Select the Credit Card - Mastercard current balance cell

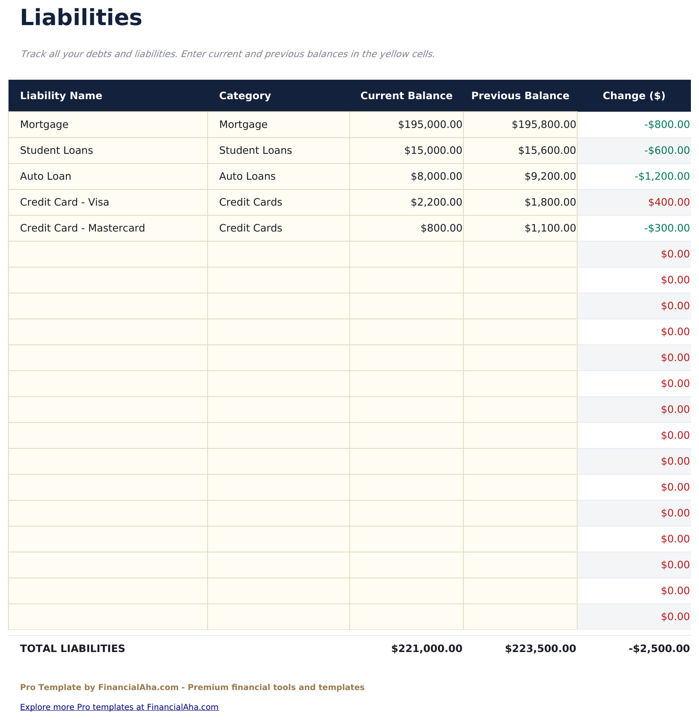(441, 228)
